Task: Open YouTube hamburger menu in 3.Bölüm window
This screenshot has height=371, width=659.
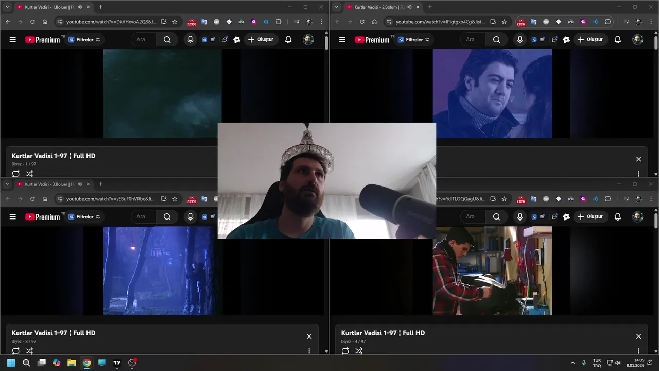Action: pyautogui.click(x=13, y=217)
